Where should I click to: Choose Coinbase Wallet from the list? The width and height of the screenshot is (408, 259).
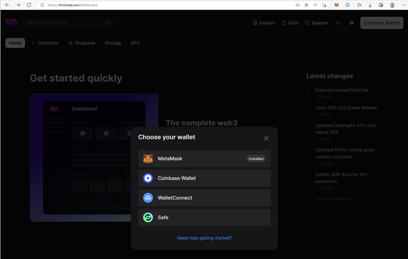pyautogui.click(x=204, y=178)
